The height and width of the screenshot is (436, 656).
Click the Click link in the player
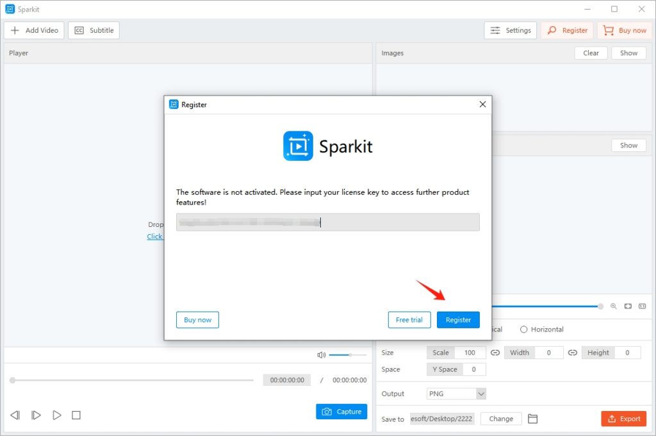click(x=154, y=237)
